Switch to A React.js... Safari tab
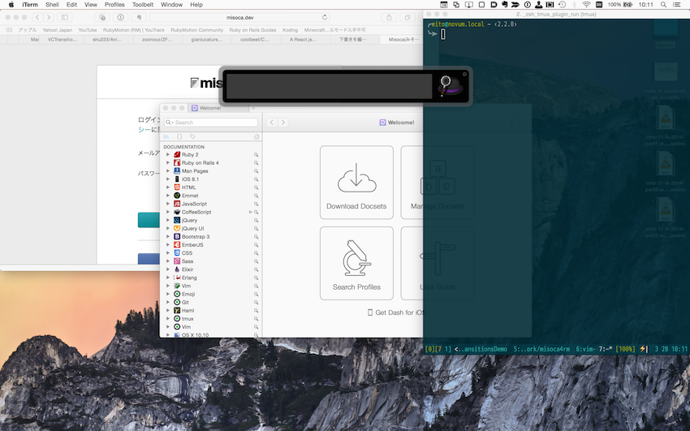Screen dimensions: 690x431 pyautogui.click(x=305, y=40)
